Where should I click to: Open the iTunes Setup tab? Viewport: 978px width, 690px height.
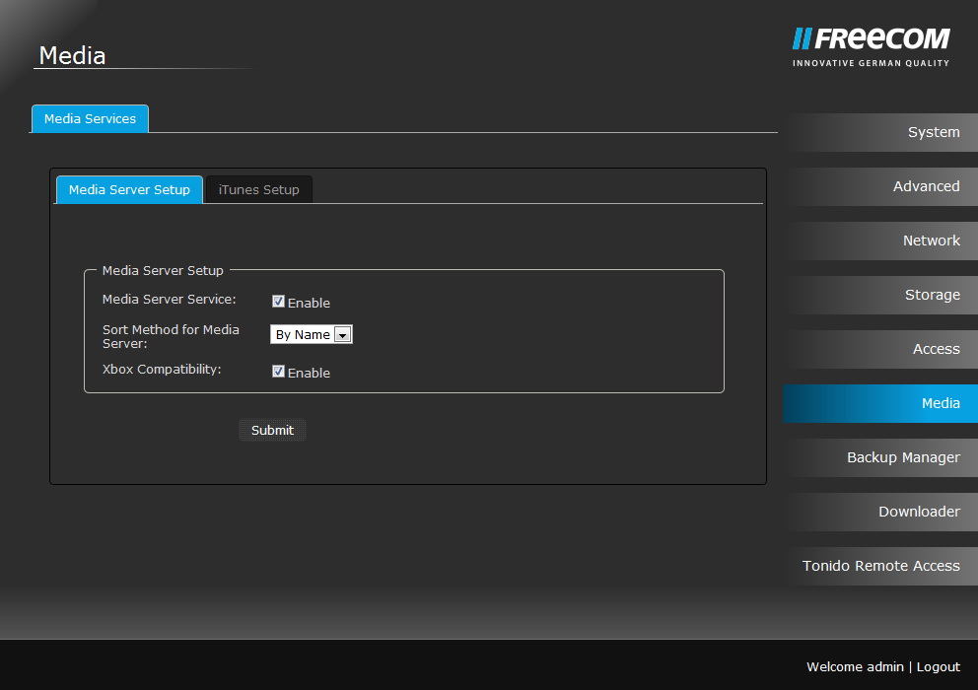coord(259,189)
